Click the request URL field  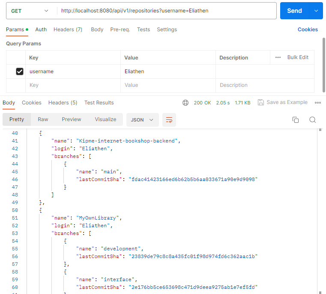[167, 11]
